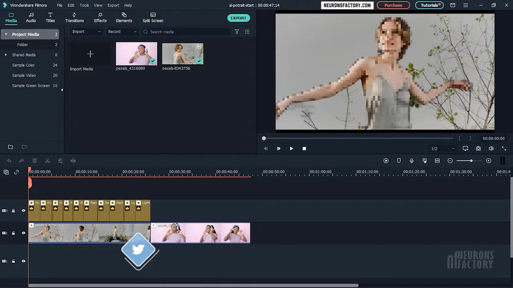Add a marker with shield icon
Image resolution: width=513 pixels, height=288 pixels.
(x=399, y=161)
